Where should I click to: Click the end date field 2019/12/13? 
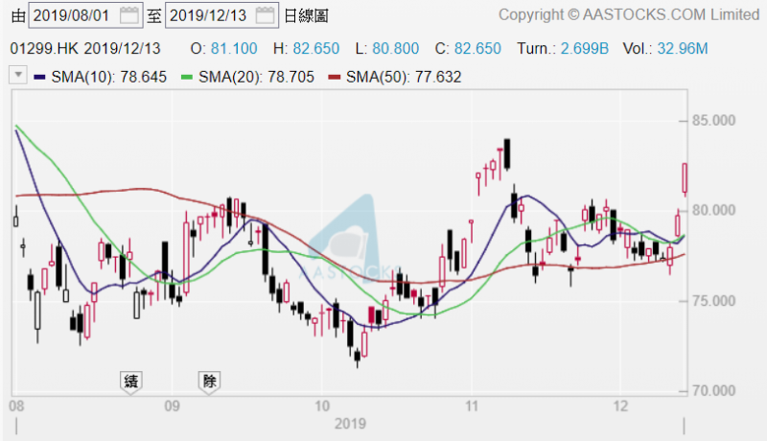coord(208,15)
